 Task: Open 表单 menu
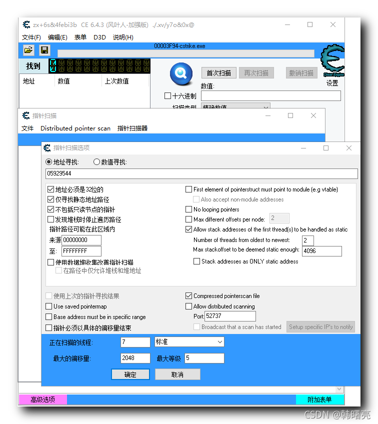point(80,37)
